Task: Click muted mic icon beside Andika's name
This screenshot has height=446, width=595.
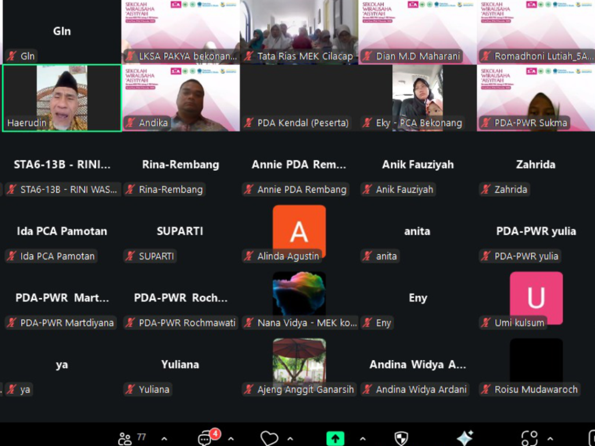Action: pyautogui.click(x=131, y=123)
